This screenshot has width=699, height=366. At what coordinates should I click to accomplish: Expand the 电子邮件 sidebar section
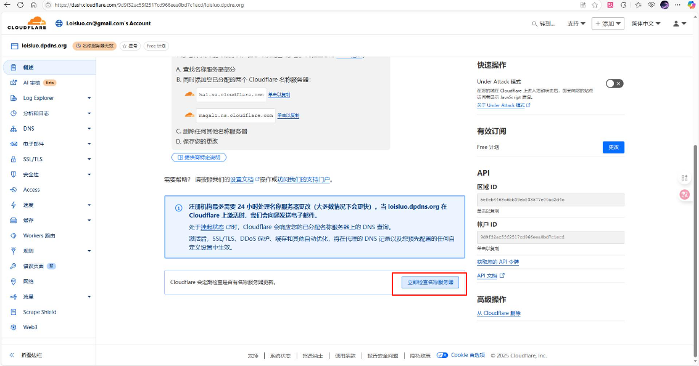[x=89, y=144]
